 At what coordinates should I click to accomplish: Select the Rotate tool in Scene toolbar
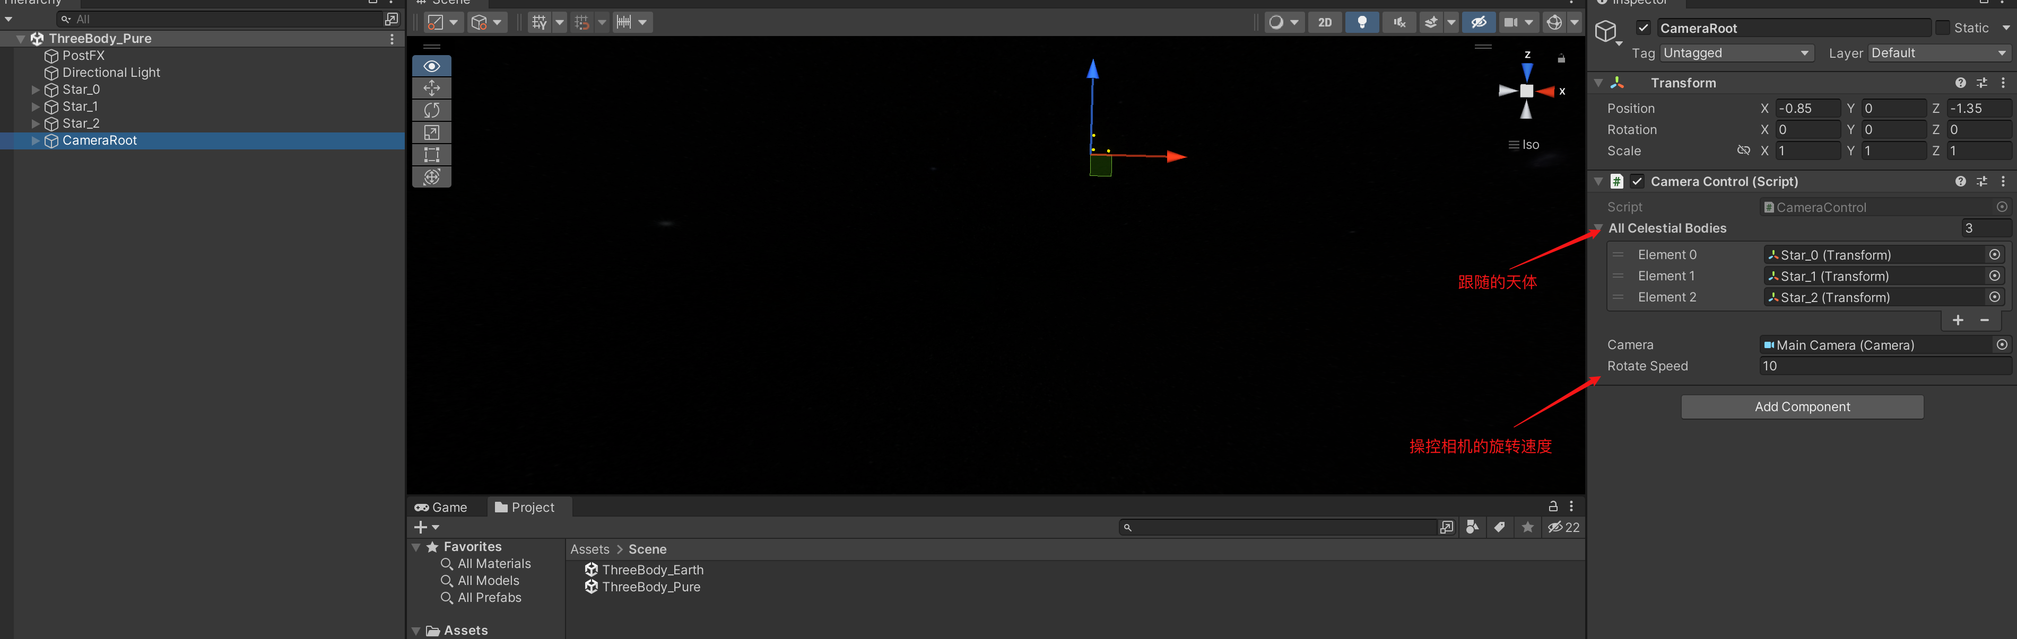(431, 110)
